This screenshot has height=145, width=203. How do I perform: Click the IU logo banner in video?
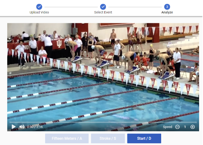[59, 44]
